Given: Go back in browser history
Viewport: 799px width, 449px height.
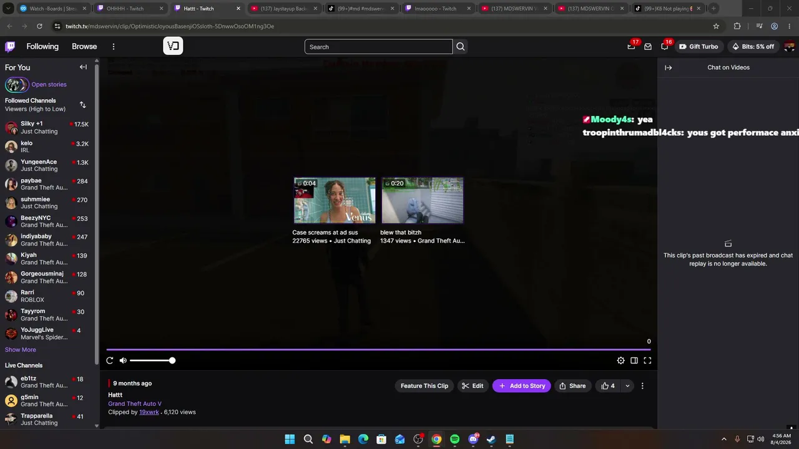Looking at the screenshot, I should click(9, 26).
